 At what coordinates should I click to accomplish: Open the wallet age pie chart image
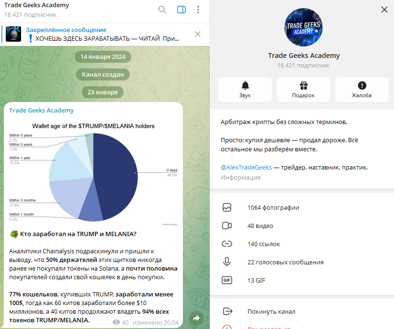93,172
